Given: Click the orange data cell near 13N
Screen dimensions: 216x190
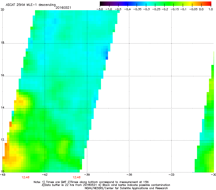Looking at the screenshot, I should pyautogui.click(x=11, y=124).
